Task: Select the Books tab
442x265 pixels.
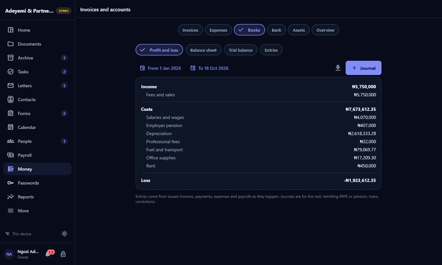Action: 249,30
